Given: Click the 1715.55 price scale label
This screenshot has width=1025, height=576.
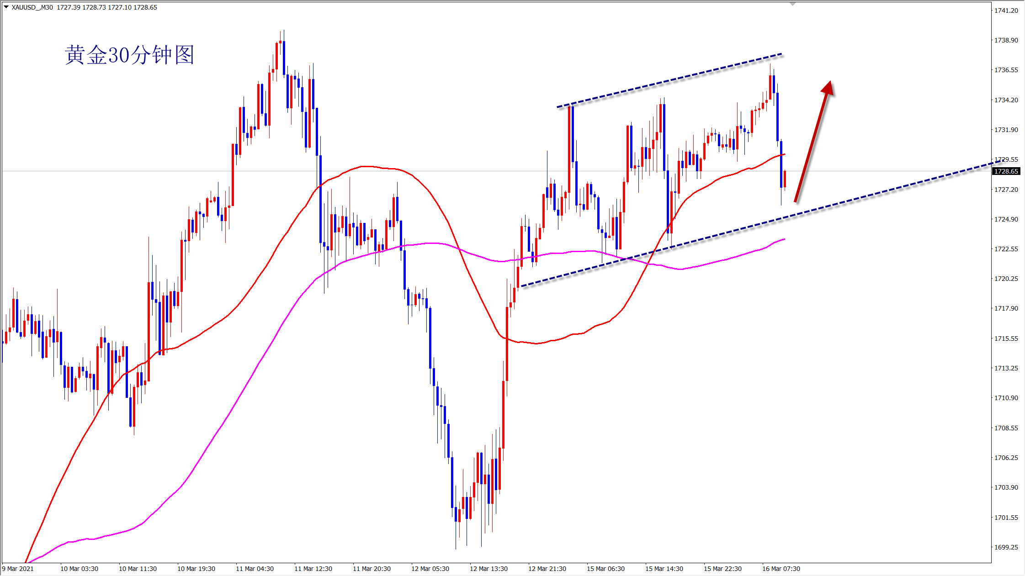Looking at the screenshot, I should coord(1006,338).
